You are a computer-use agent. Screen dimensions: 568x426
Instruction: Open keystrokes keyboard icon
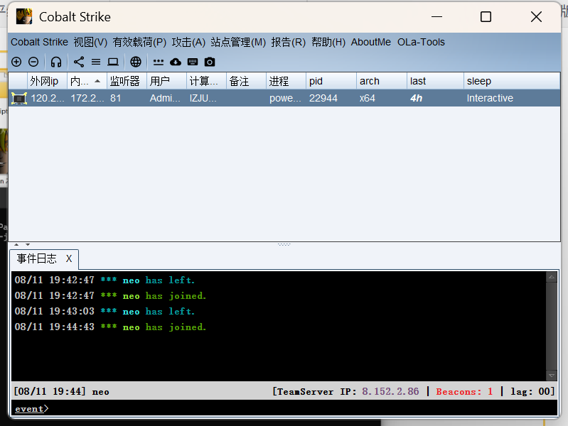click(193, 62)
